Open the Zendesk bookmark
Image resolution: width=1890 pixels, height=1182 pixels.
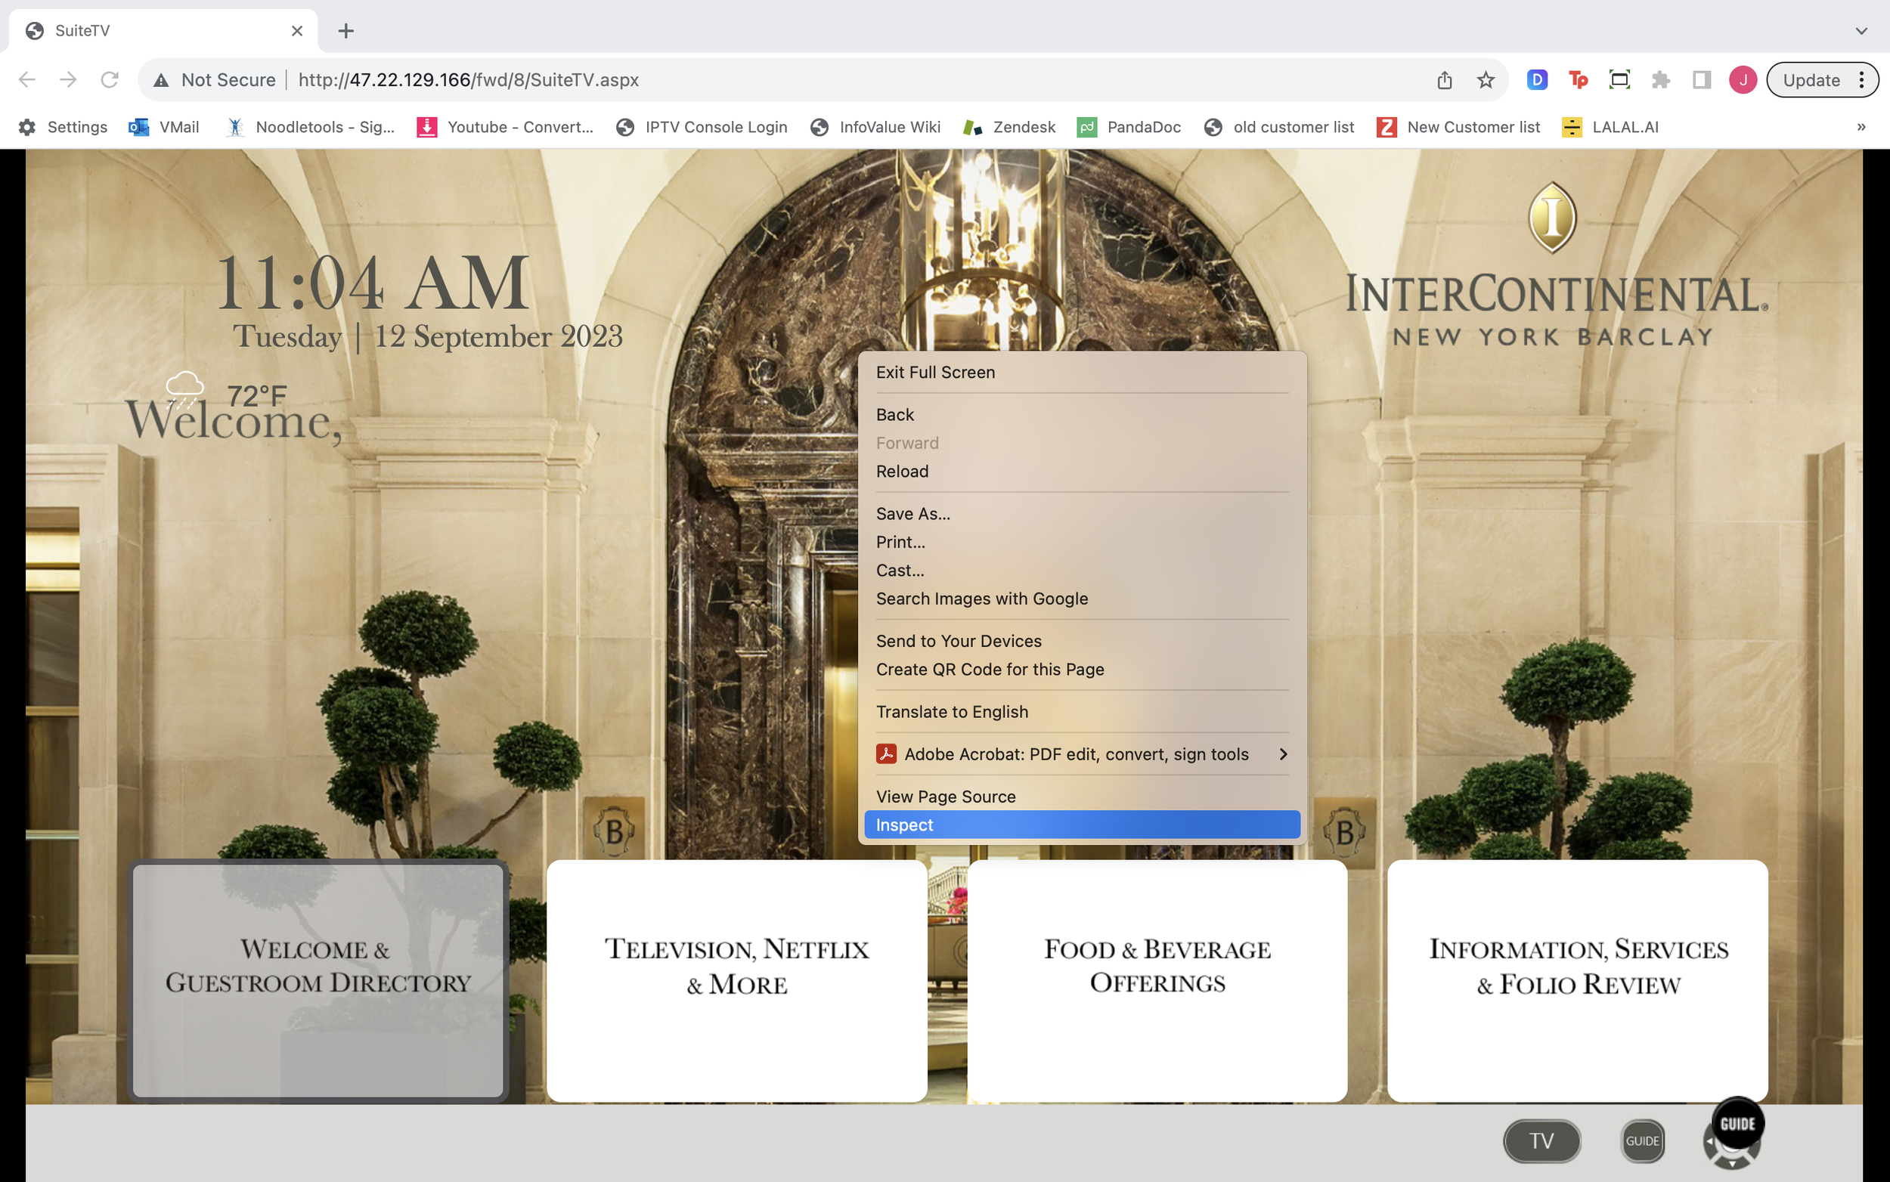click(1009, 127)
